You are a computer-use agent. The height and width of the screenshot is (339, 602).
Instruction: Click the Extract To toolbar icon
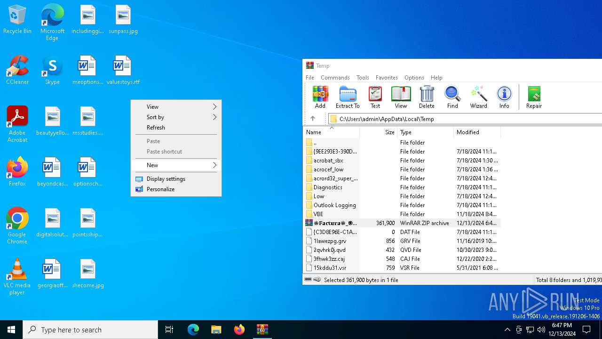[x=348, y=97]
